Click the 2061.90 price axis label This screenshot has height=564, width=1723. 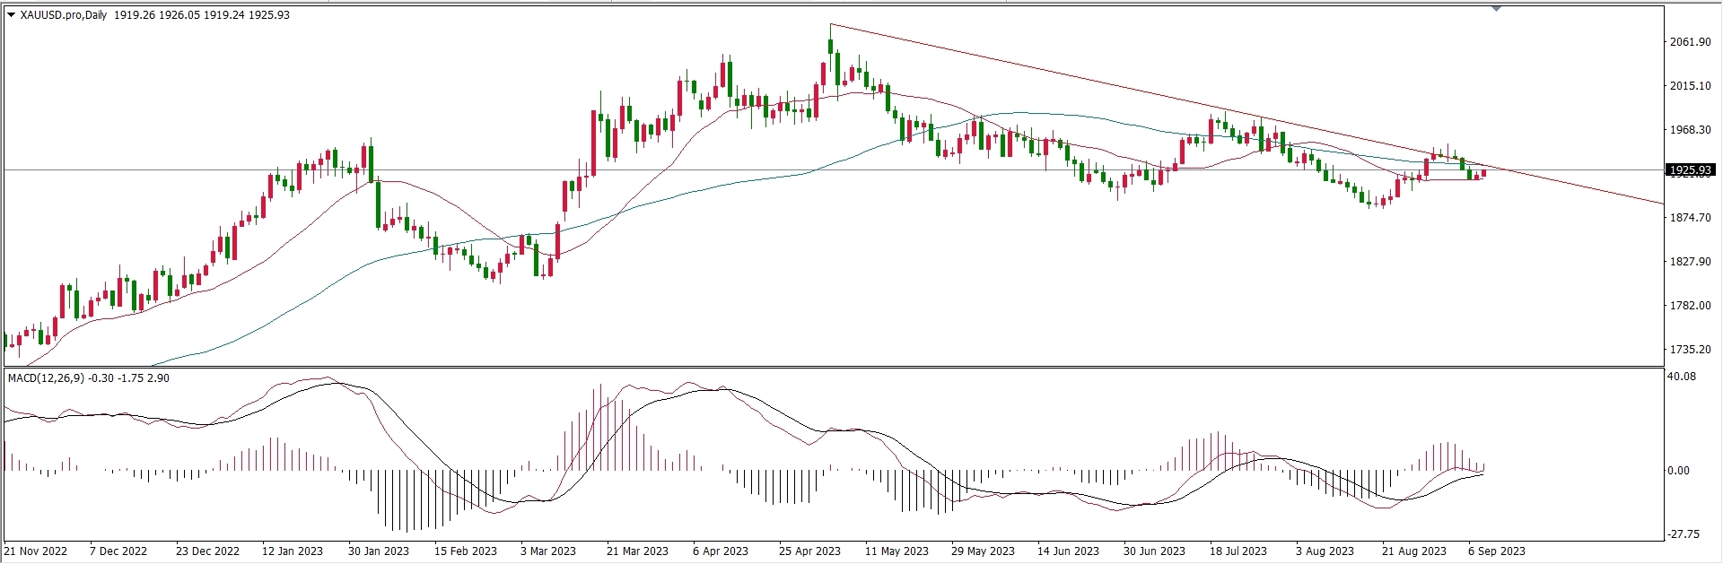point(1690,42)
